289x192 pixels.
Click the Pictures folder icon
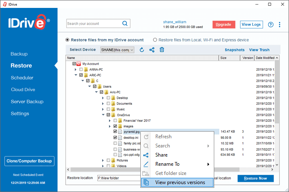click(x=113, y=160)
